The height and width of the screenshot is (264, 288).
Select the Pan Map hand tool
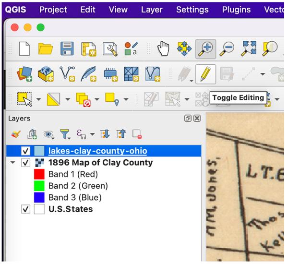(x=163, y=48)
